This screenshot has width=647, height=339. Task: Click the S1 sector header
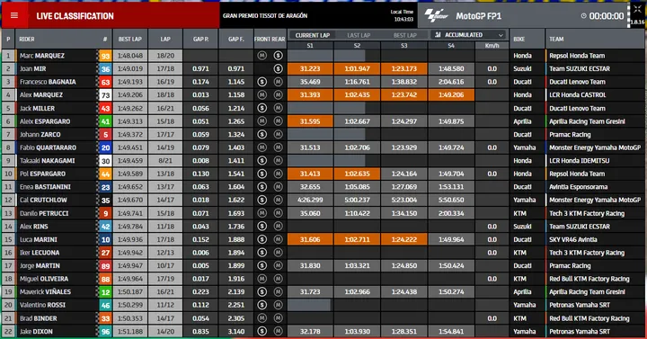point(310,46)
